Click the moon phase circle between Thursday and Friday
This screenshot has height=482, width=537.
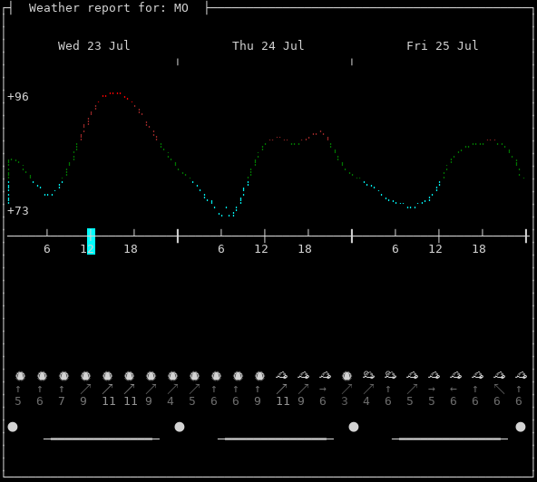pos(354,427)
